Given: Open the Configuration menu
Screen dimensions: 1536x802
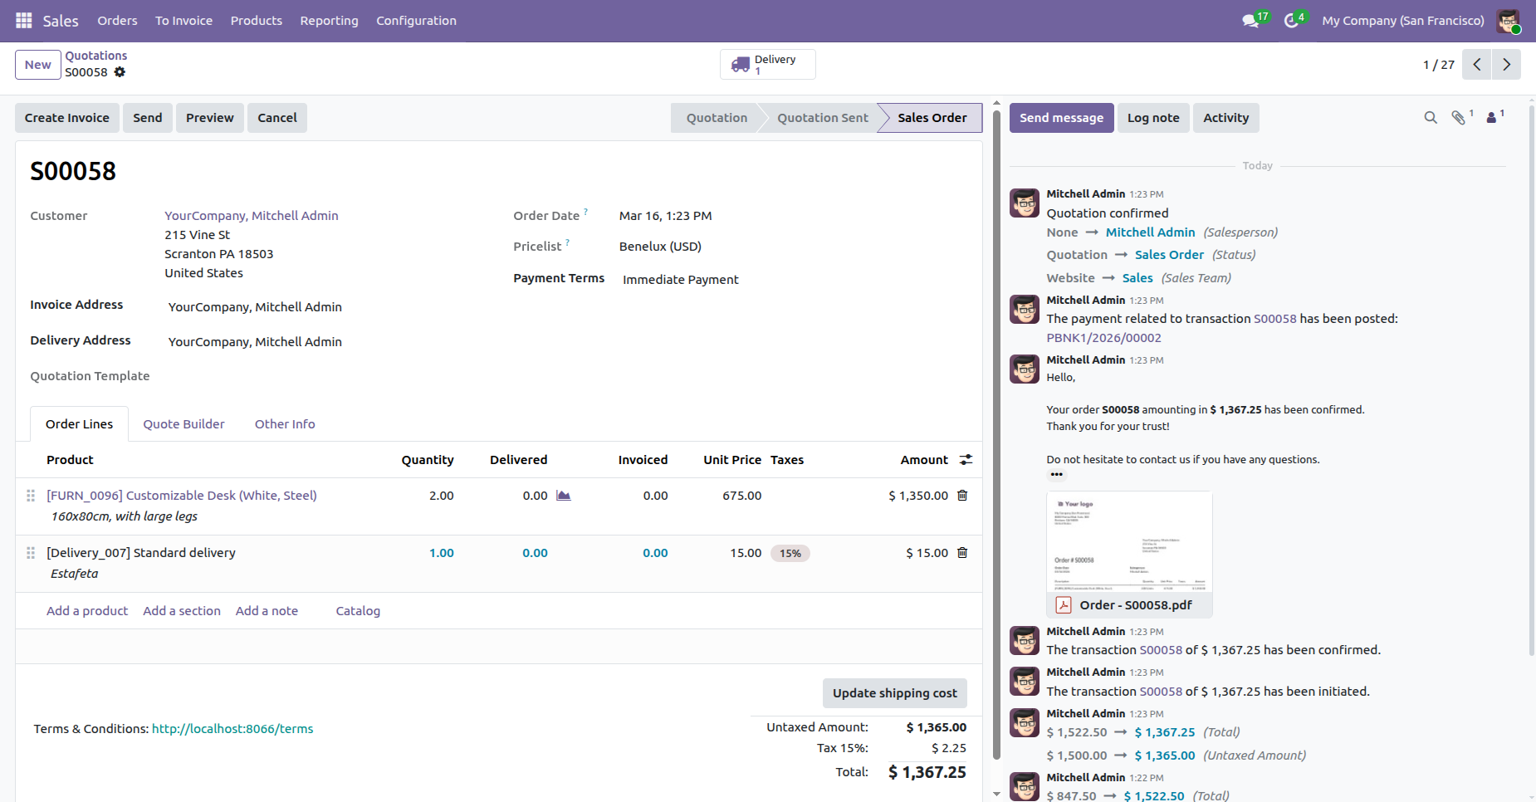Looking at the screenshot, I should pos(416,21).
